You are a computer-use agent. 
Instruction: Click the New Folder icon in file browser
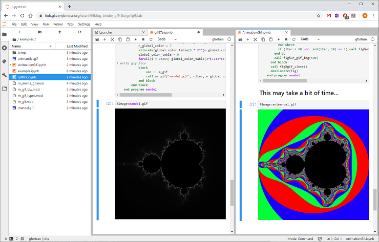(x=39, y=32)
